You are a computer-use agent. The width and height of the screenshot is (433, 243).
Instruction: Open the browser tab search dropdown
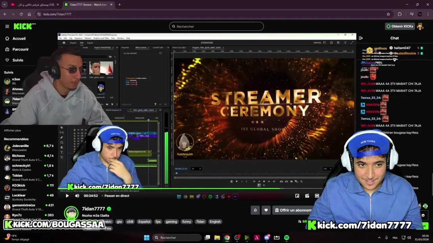point(4,5)
